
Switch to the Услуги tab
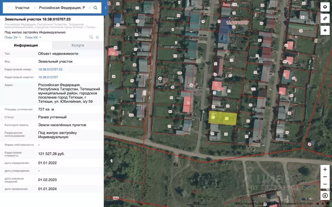77,45
